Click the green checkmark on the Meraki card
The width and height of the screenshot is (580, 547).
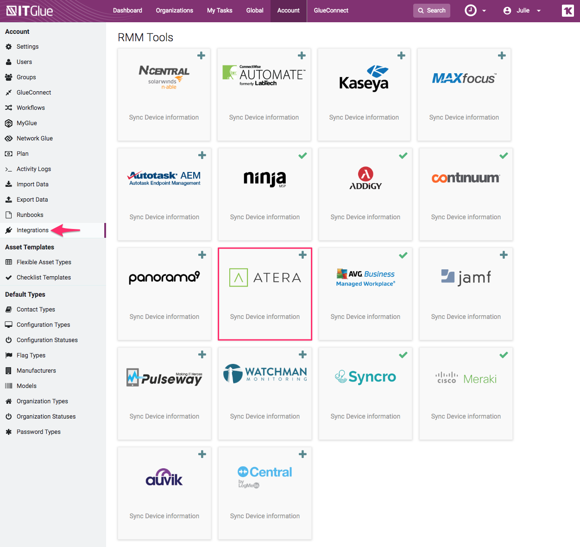click(504, 355)
